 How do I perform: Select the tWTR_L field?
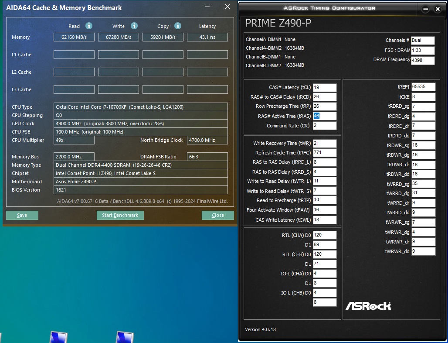pyautogui.click(x=325, y=181)
